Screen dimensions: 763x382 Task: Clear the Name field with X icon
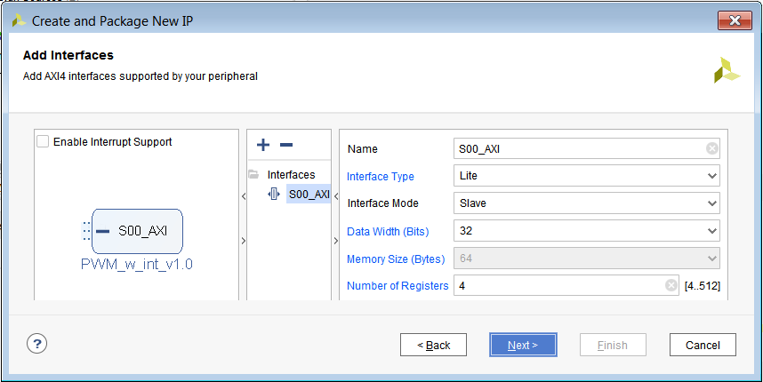tap(711, 148)
